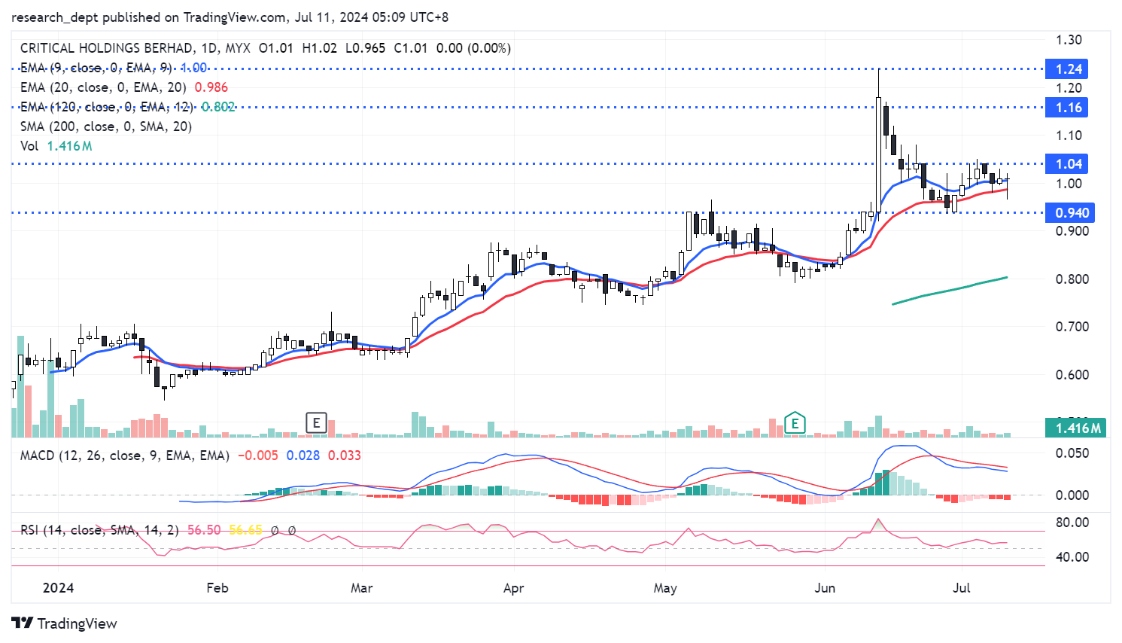
Task: Expand the RSI 14 indicator legend
Action: [99, 530]
